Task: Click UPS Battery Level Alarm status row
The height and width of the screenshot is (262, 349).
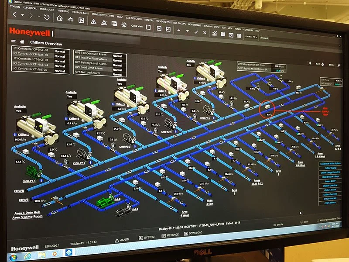Action: [x=100, y=64]
